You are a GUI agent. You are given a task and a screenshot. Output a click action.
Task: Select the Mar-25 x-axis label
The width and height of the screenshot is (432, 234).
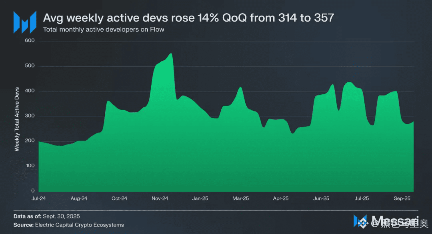240,198
